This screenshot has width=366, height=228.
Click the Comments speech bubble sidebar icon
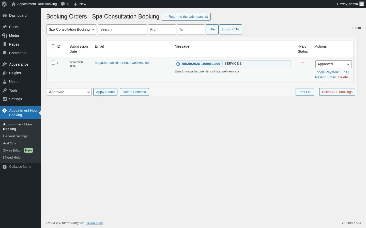(x=5, y=53)
